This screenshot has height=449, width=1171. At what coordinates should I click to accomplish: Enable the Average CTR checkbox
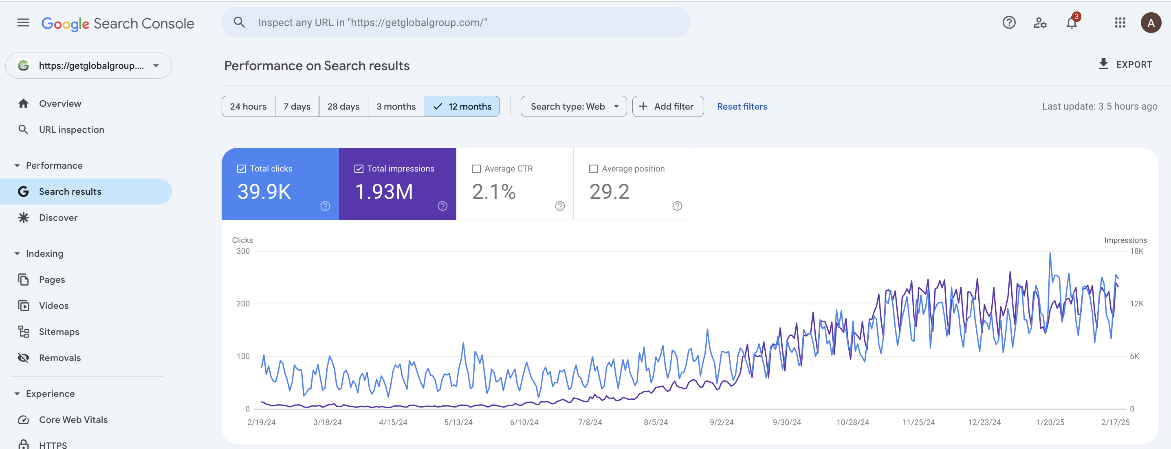coord(476,169)
